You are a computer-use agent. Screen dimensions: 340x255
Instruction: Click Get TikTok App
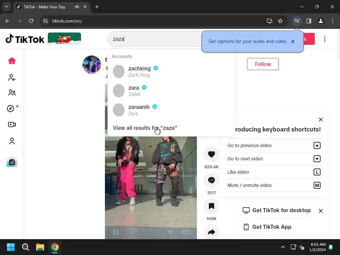(267, 227)
